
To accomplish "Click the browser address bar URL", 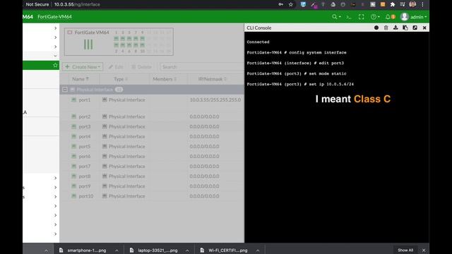I will coord(77,4).
